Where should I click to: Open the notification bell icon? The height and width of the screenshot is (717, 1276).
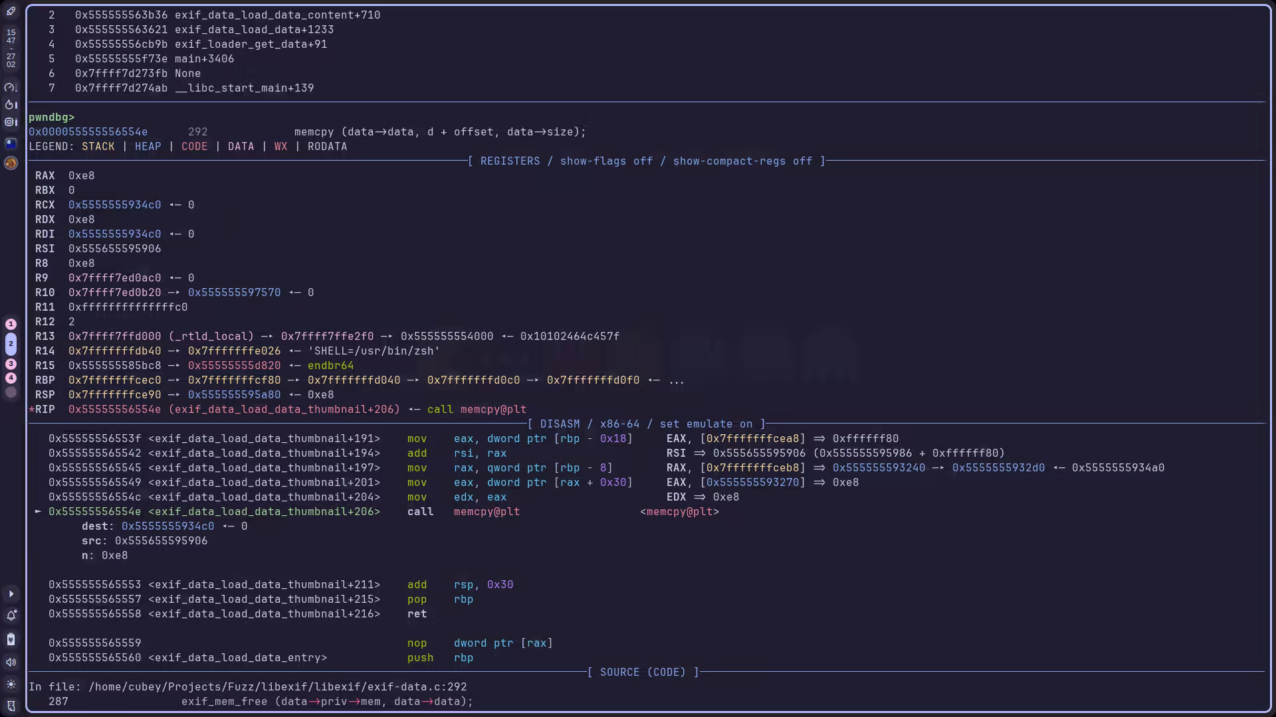(11, 616)
